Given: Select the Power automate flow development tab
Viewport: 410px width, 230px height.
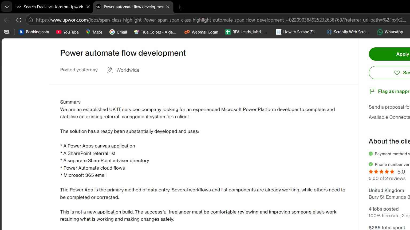Looking at the screenshot, I should (x=133, y=7).
